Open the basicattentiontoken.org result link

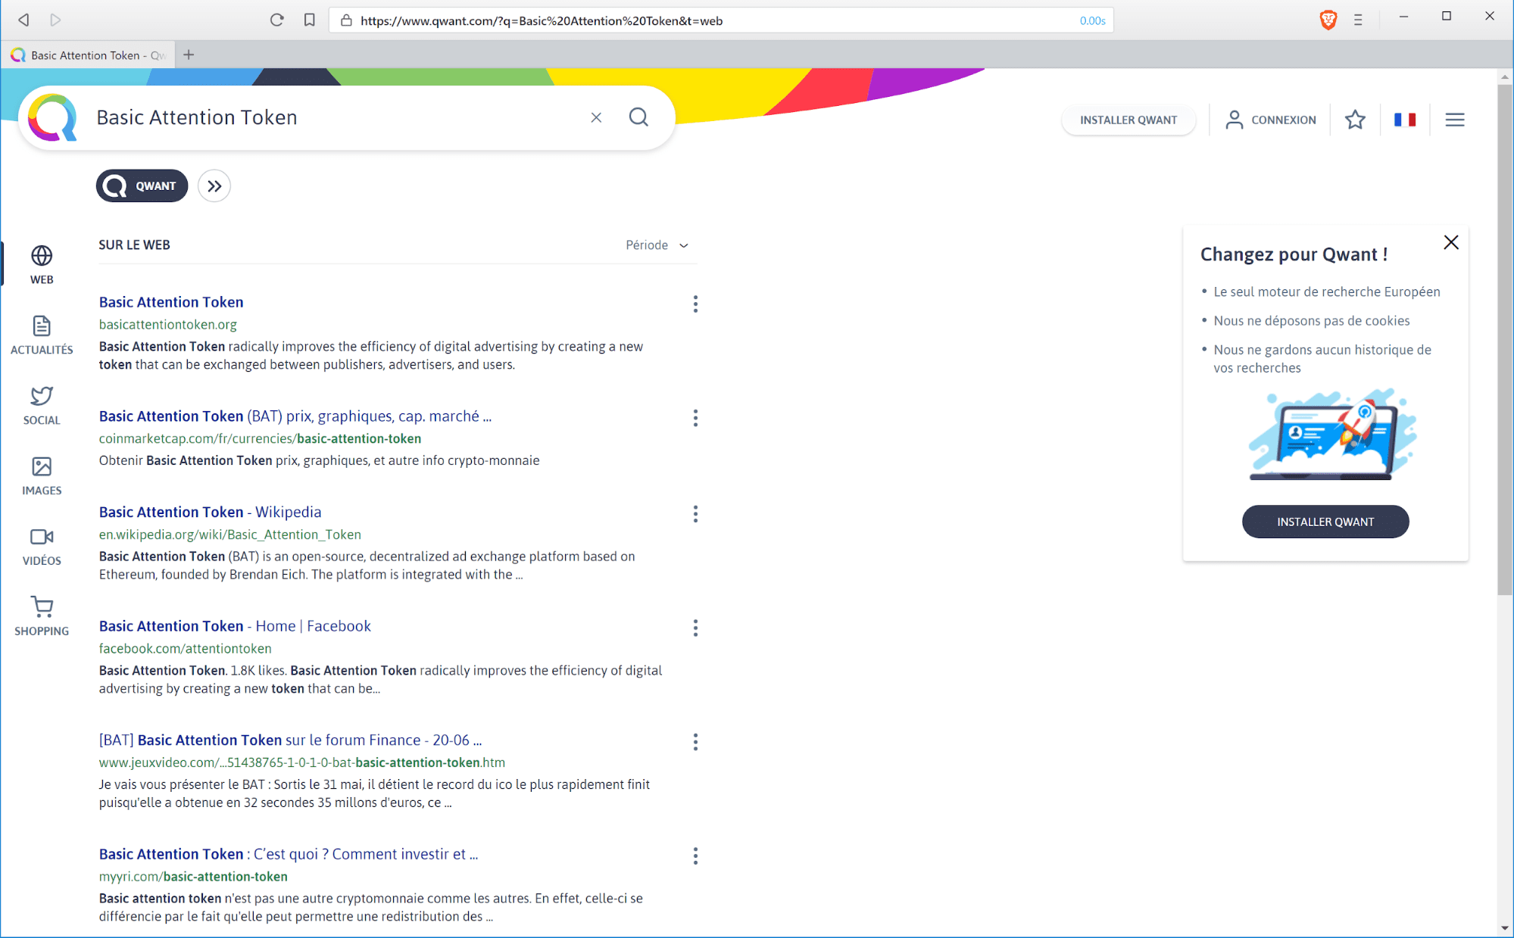tap(171, 302)
